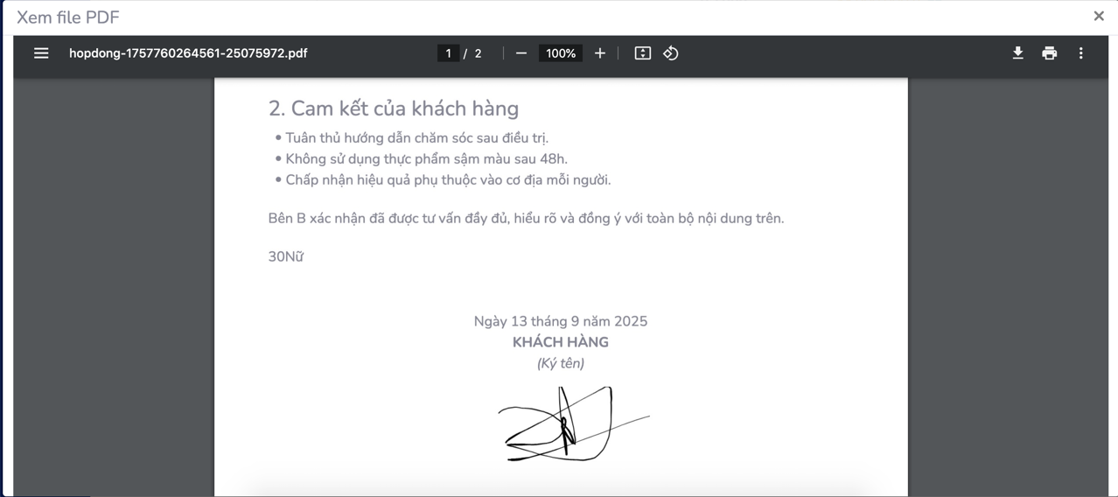
Task: Print the PDF document
Action: click(x=1049, y=53)
